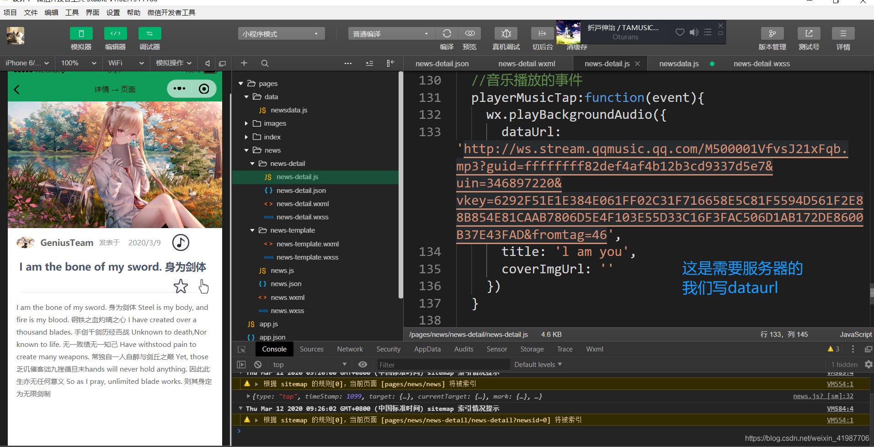874x447 pixels.
Task: Detach the simulator window icon
Action: tap(223, 64)
